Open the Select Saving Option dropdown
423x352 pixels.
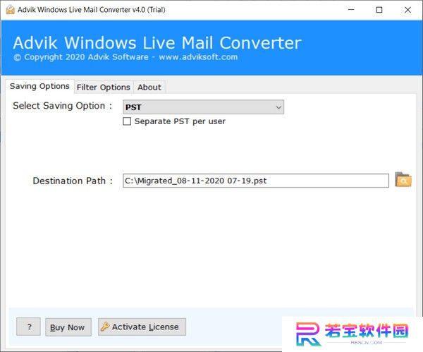click(203, 107)
